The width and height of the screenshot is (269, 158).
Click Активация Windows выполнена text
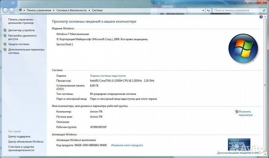[76, 140]
